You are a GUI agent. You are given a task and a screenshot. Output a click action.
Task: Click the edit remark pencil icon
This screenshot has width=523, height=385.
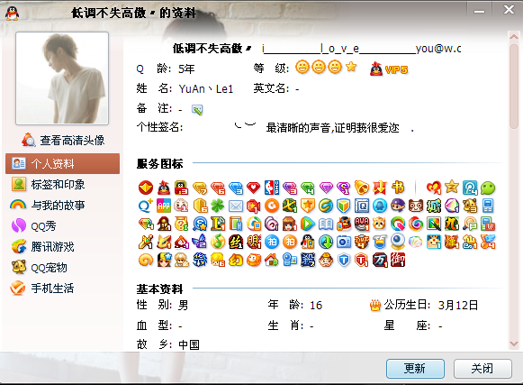point(197,110)
